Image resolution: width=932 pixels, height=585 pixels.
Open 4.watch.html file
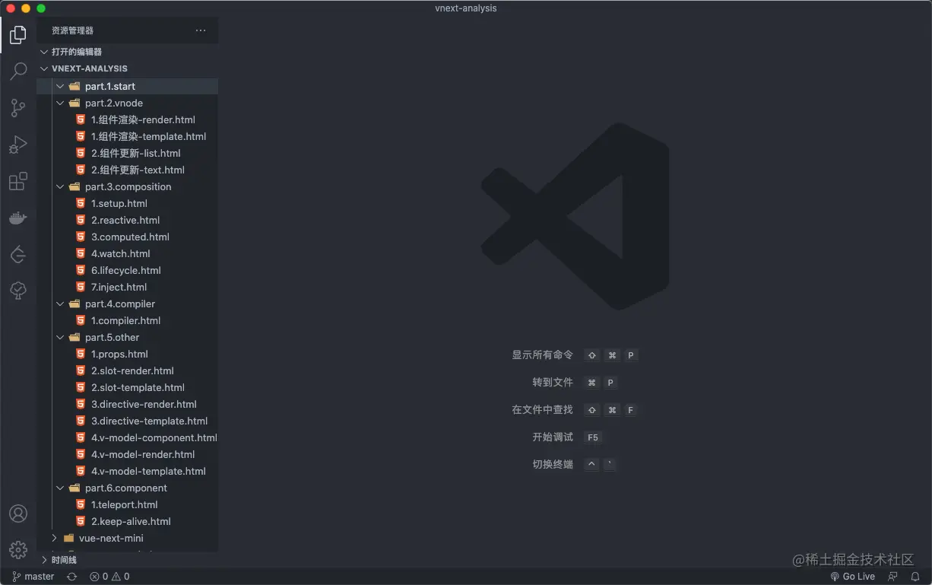click(x=128, y=253)
